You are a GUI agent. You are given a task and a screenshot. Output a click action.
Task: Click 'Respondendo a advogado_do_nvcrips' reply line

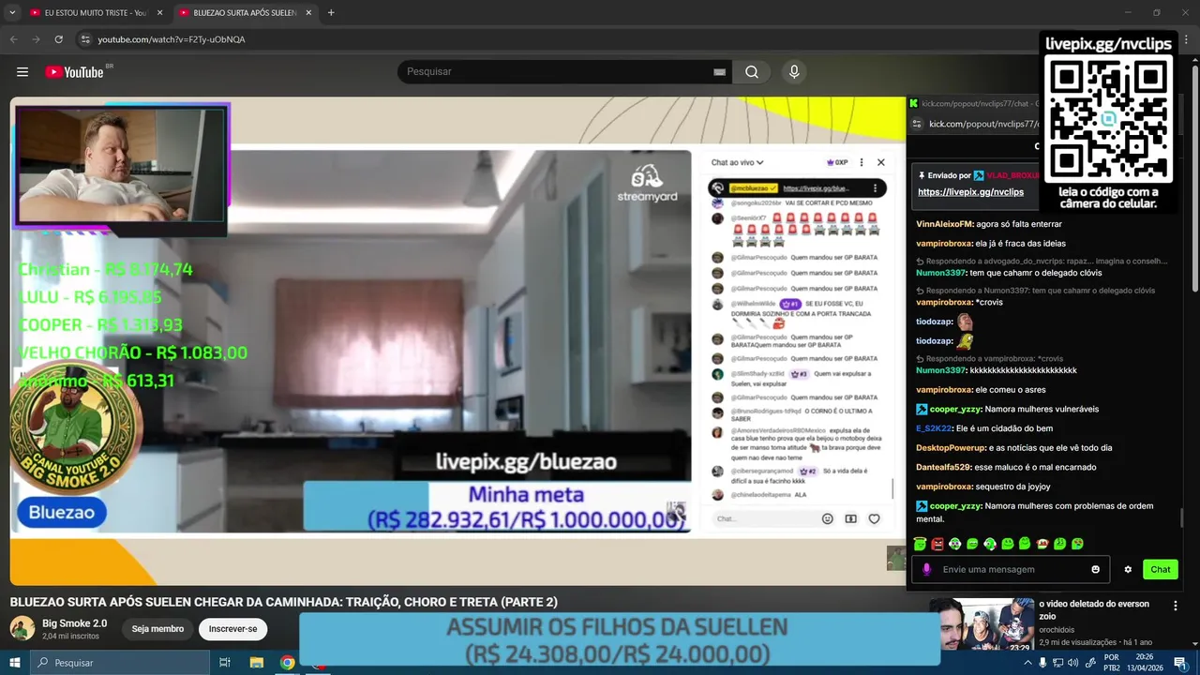[1042, 262]
